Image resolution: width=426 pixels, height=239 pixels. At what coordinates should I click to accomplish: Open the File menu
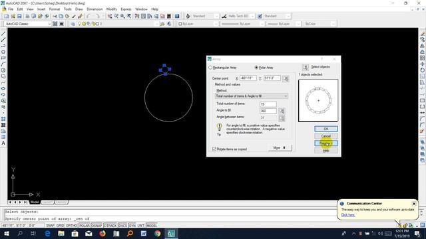[11, 9]
